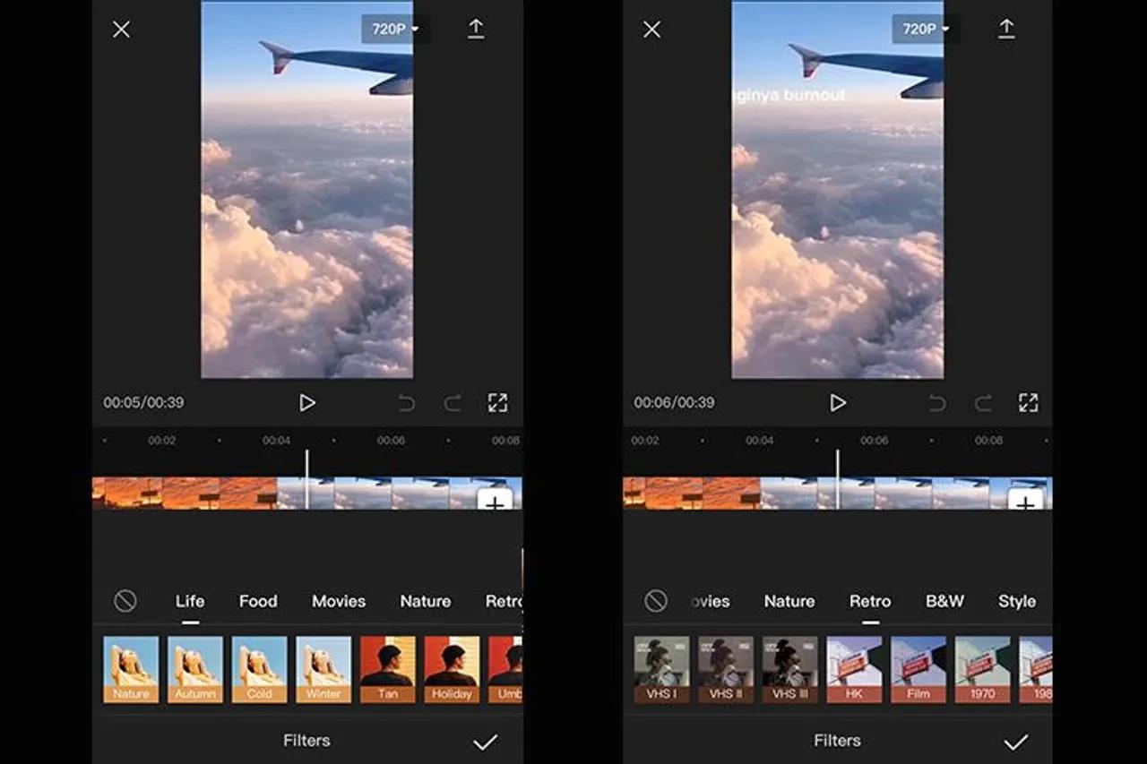Apply the Film filter thumbnail
The height and width of the screenshot is (764, 1147).
(918, 669)
